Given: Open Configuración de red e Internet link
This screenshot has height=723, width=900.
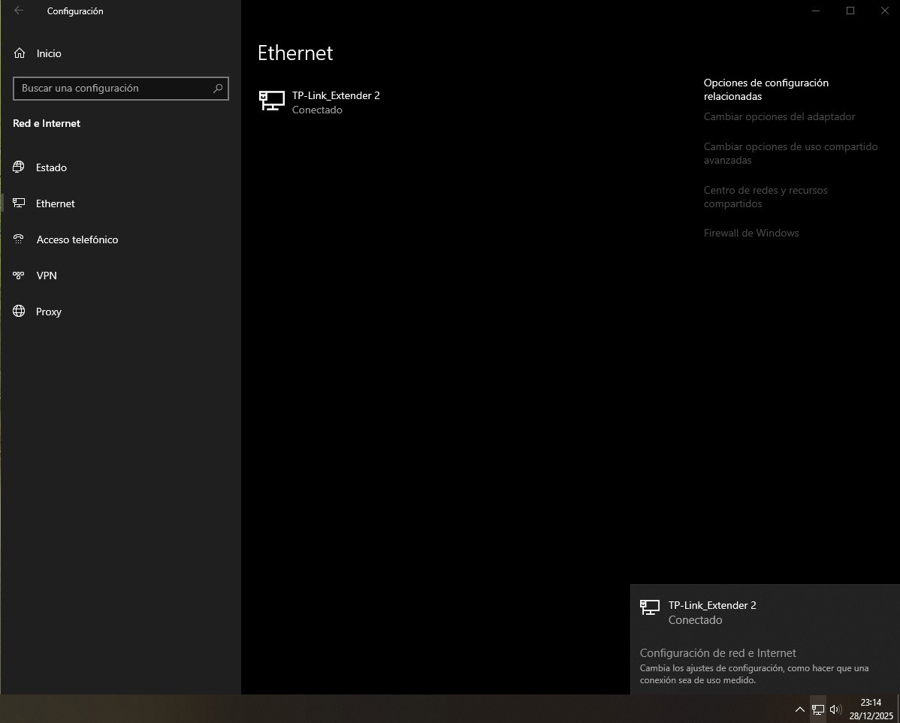Looking at the screenshot, I should tap(717, 653).
